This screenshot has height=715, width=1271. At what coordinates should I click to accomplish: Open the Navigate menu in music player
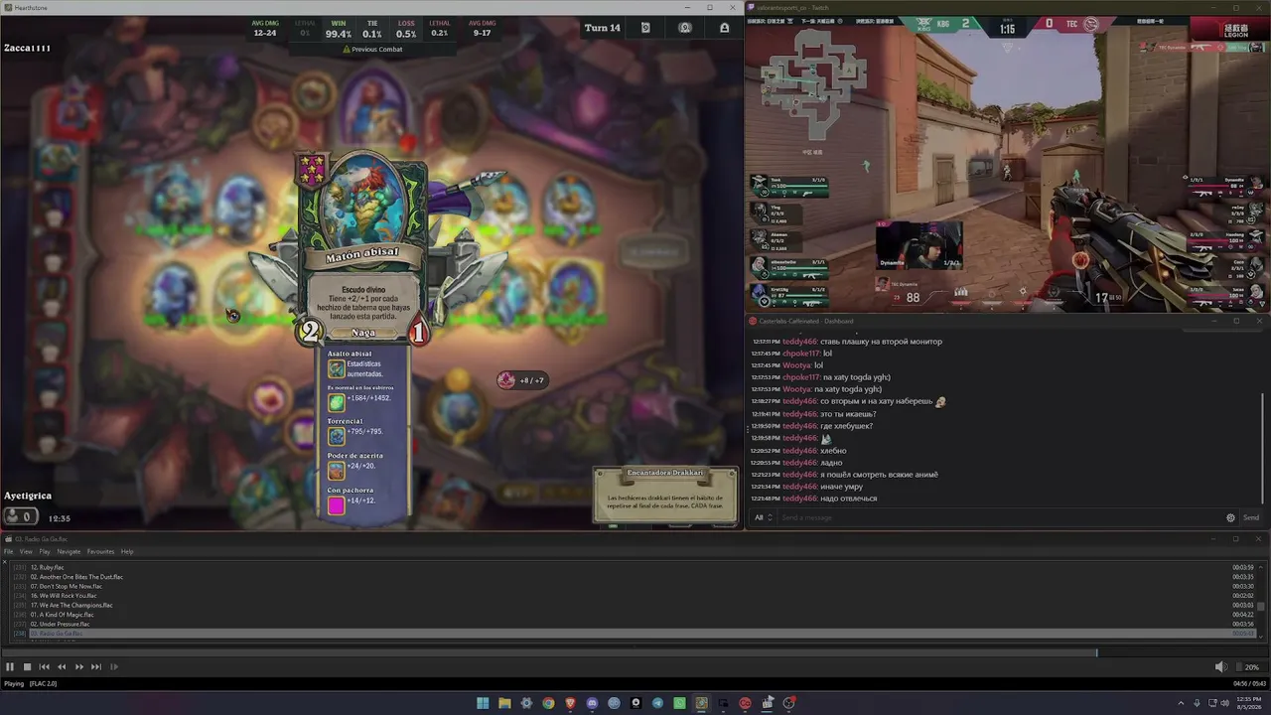click(69, 551)
